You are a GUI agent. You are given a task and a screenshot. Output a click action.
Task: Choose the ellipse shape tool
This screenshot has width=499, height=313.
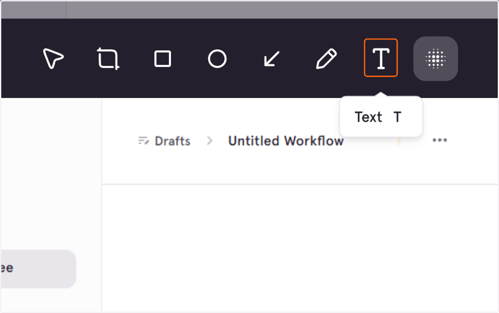click(x=217, y=59)
